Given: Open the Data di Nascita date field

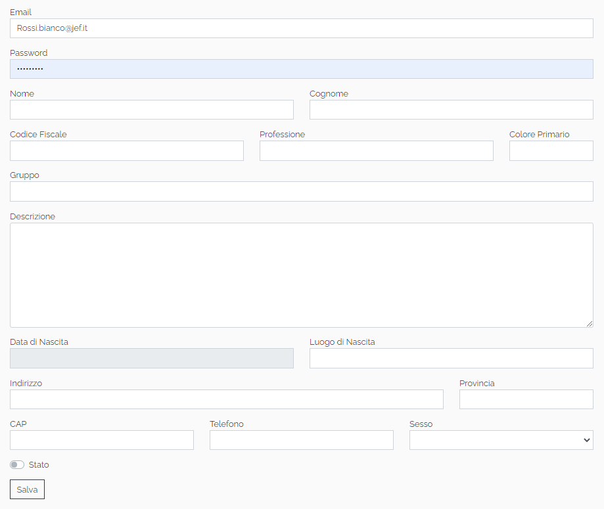Looking at the screenshot, I should pyautogui.click(x=151, y=358).
